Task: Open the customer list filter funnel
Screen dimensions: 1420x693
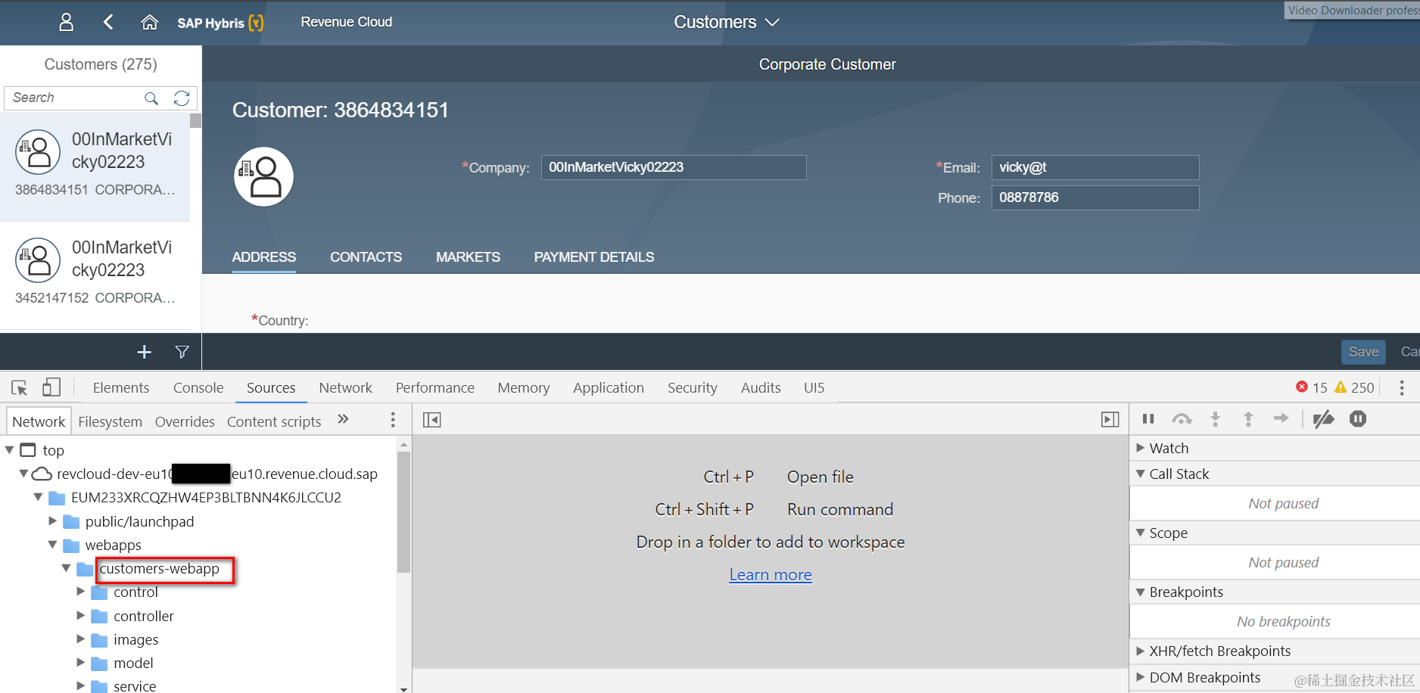Action: [182, 352]
